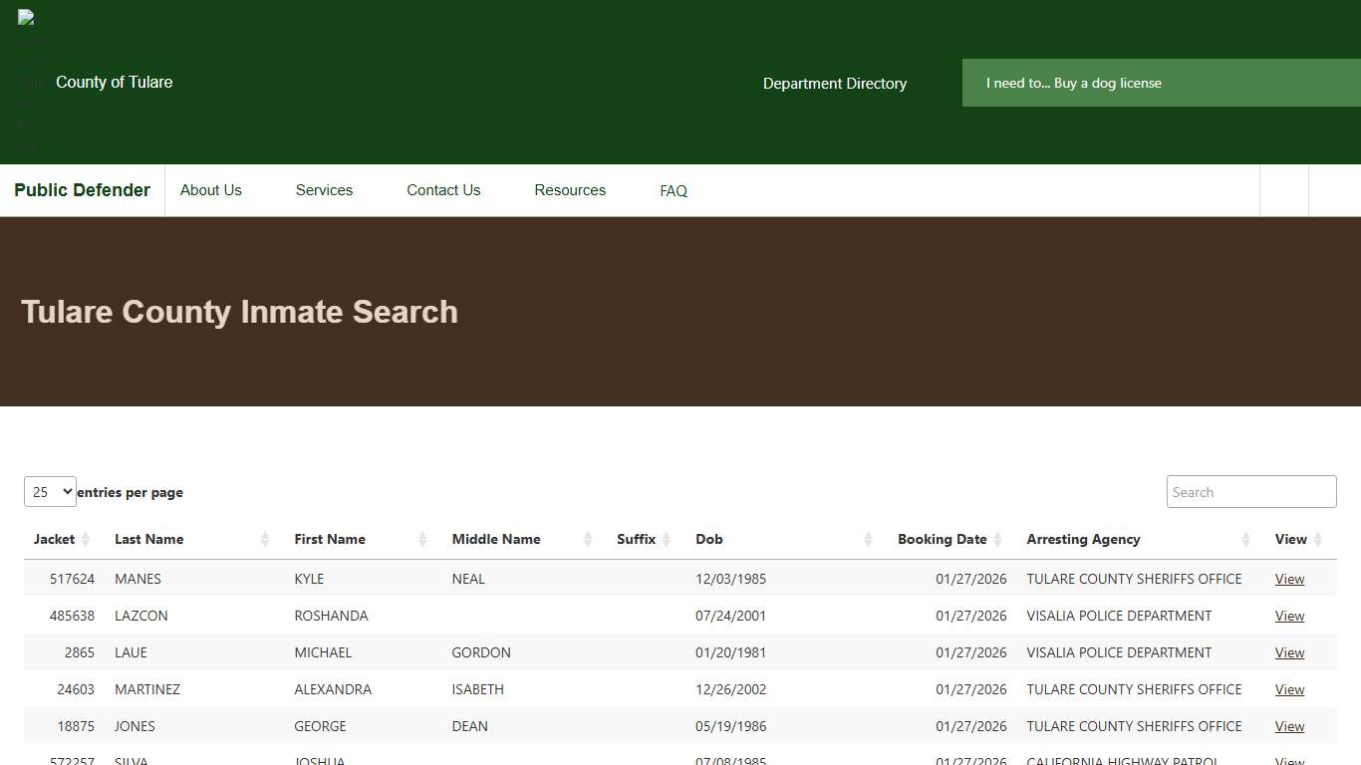
Task: Sort inmates using the Last Name sort icon
Action: [x=266, y=539]
